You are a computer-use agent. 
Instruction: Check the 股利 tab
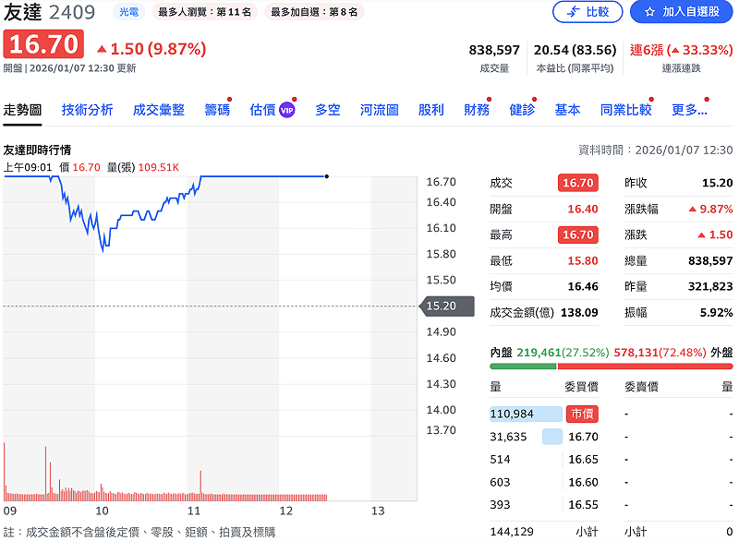coord(431,108)
